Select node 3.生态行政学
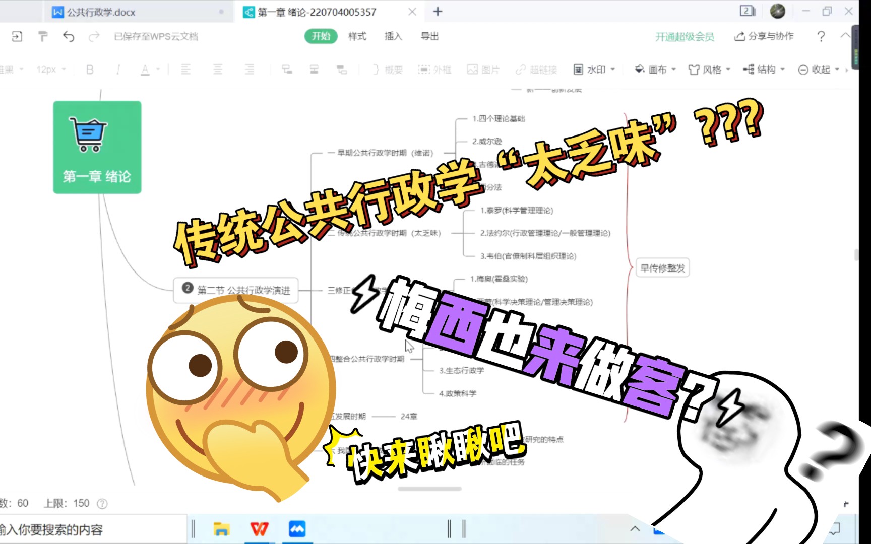The image size is (871, 544). pyautogui.click(x=461, y=370)
